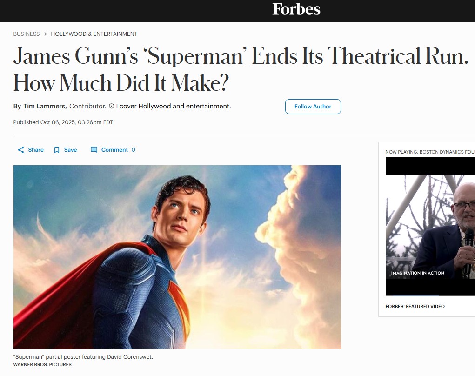Open author Tim Lammers' profile link

tap(44, 107)
